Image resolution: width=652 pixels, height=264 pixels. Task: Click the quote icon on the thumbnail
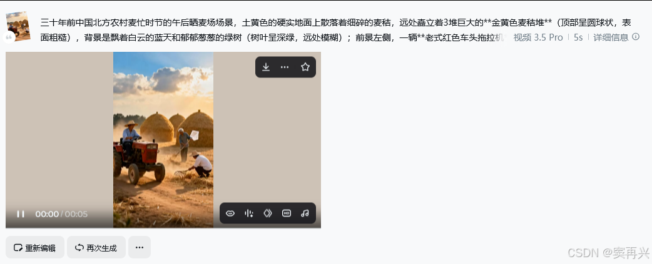point(9,37)
